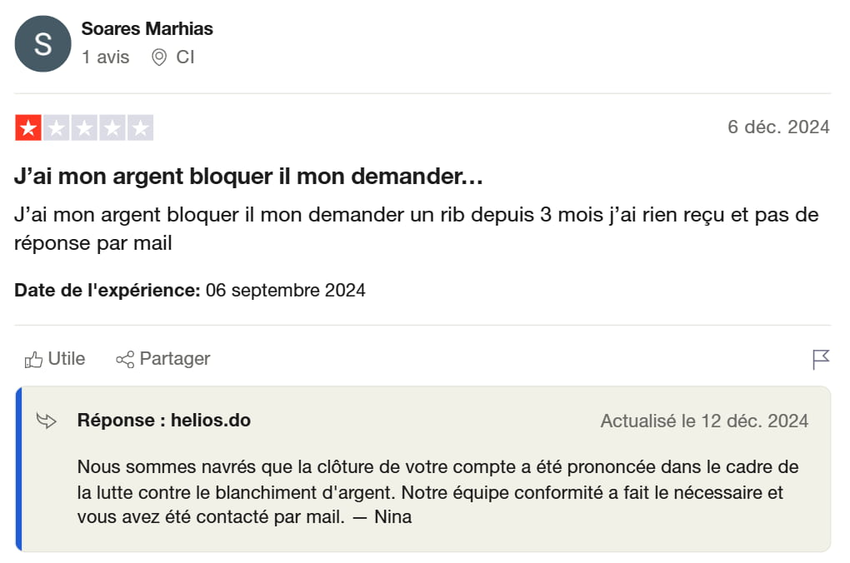
Task: Click the reply arrow icon in the response box
Action: (x=48, y=421)
